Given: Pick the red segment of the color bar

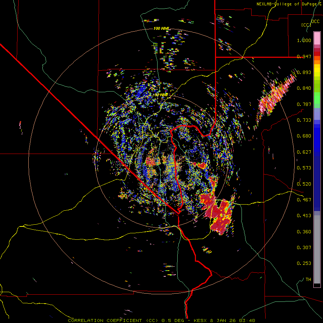Looking at the screenshot, I should (x=317, y=54).
